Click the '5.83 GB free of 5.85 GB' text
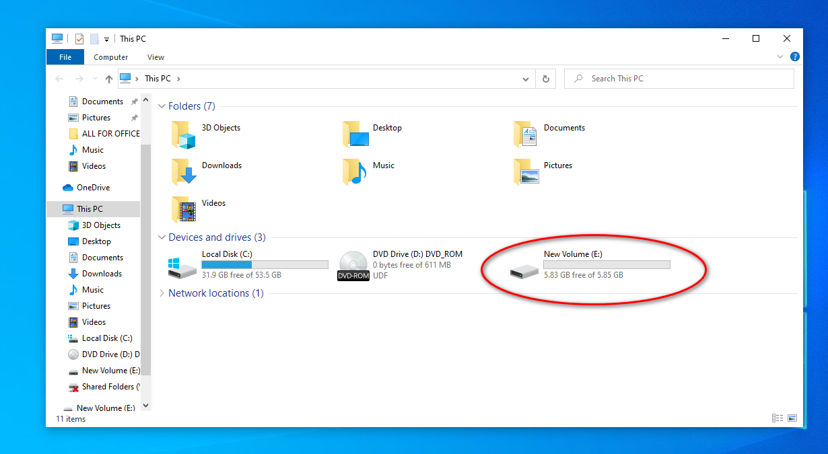This screenshot has height=454, width=828. (x=584, y=275)
